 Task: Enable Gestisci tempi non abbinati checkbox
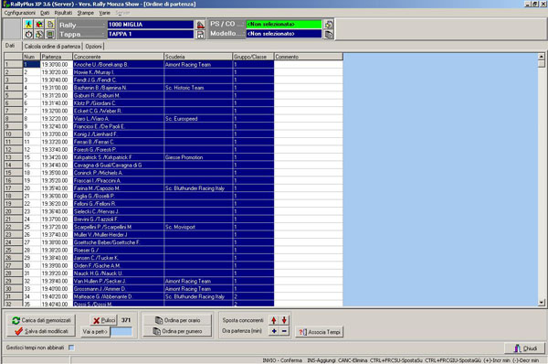[x=71, y=348]
